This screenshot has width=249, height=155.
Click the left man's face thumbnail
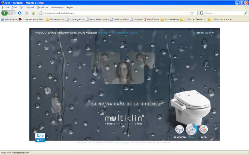[105, 58]
